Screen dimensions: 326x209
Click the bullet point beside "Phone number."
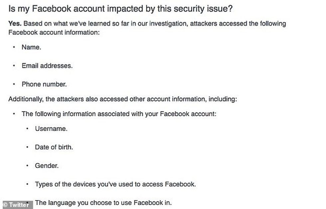[x=14, y=85]
